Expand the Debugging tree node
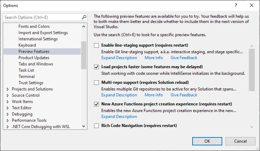Image resolution: width=260 pixels, height=151 pixels. tap(8, 114)
